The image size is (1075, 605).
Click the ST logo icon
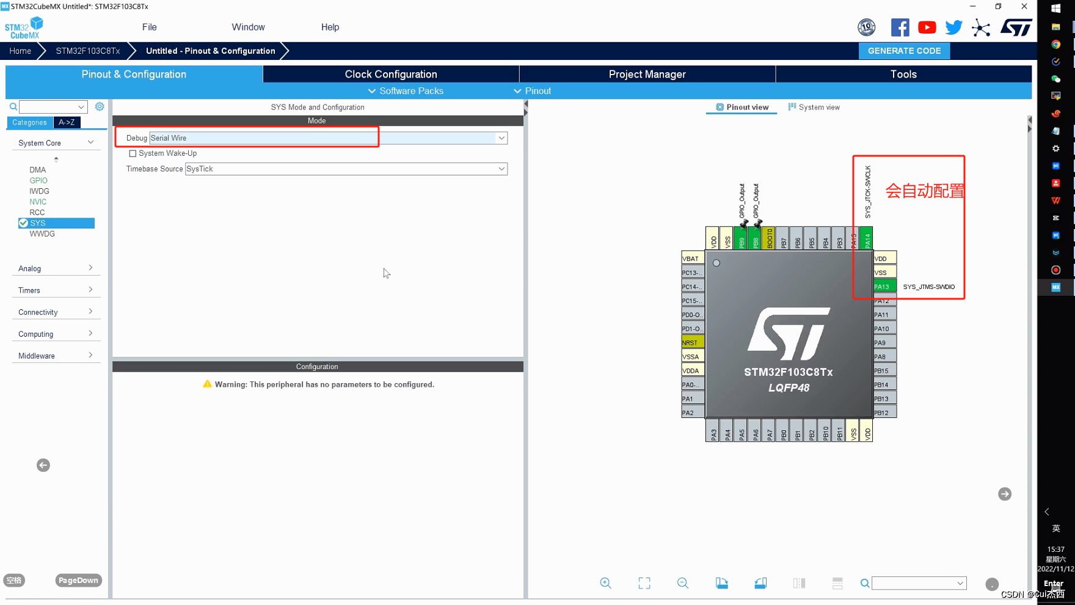coord(1016,28)
